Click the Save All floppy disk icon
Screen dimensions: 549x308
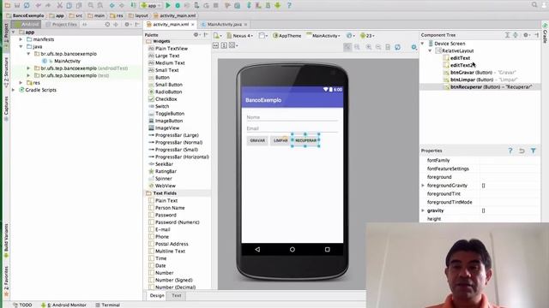17,5
